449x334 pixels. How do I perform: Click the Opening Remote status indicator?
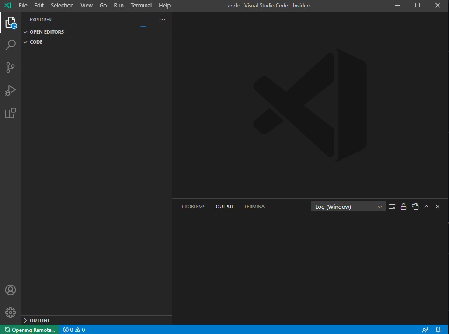tap(30, 330)
